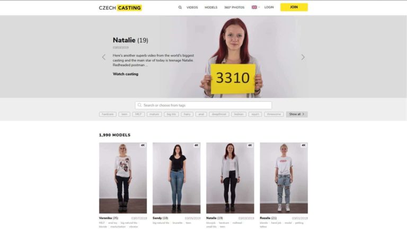Screen dimensions: 407x229
Task: Focus the Search or choose from tags field
Action: 203,105
